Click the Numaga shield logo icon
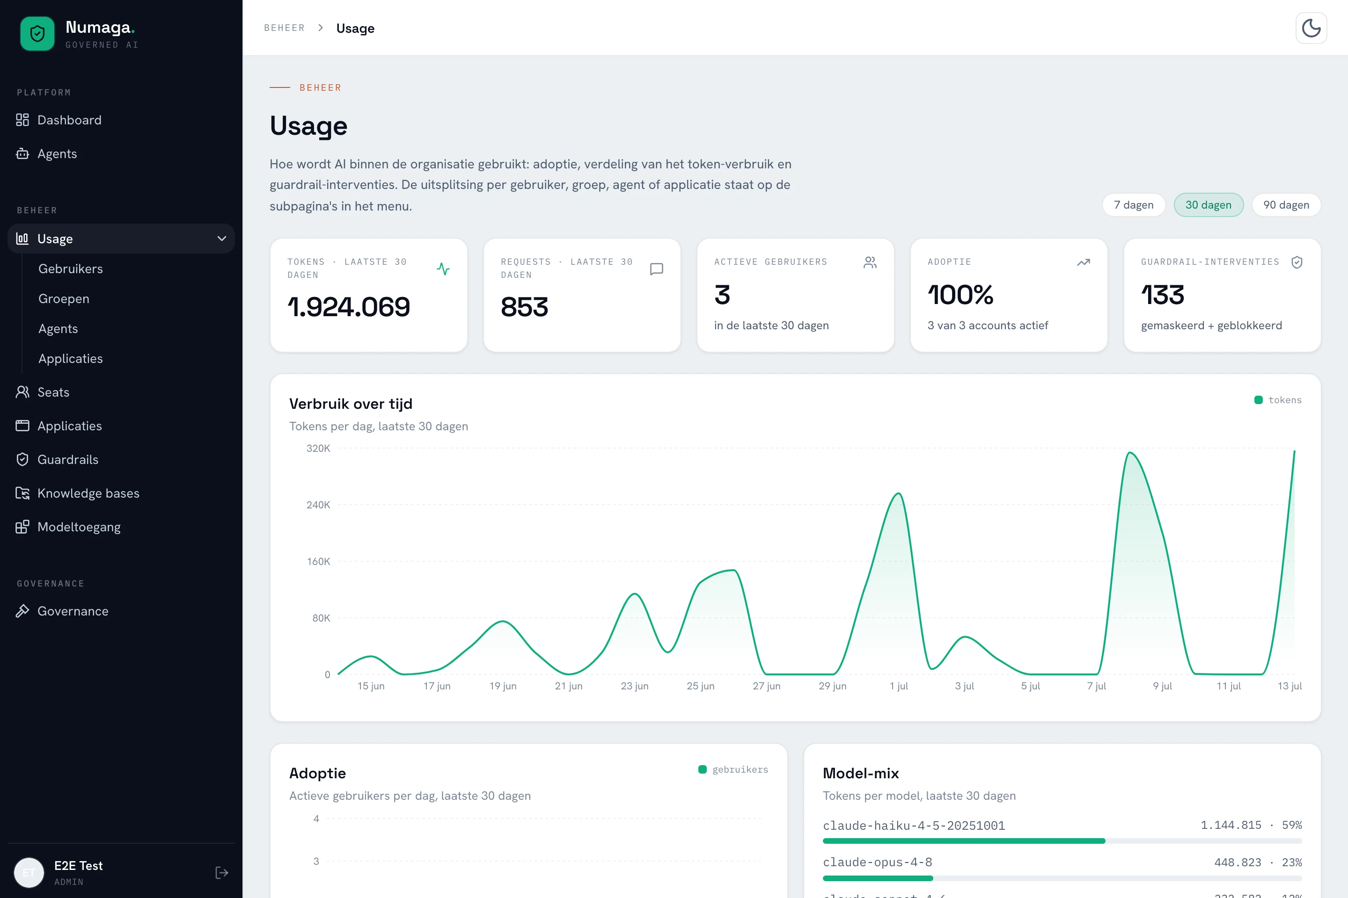Screen dimensions: 1348x898 [37, 34]
